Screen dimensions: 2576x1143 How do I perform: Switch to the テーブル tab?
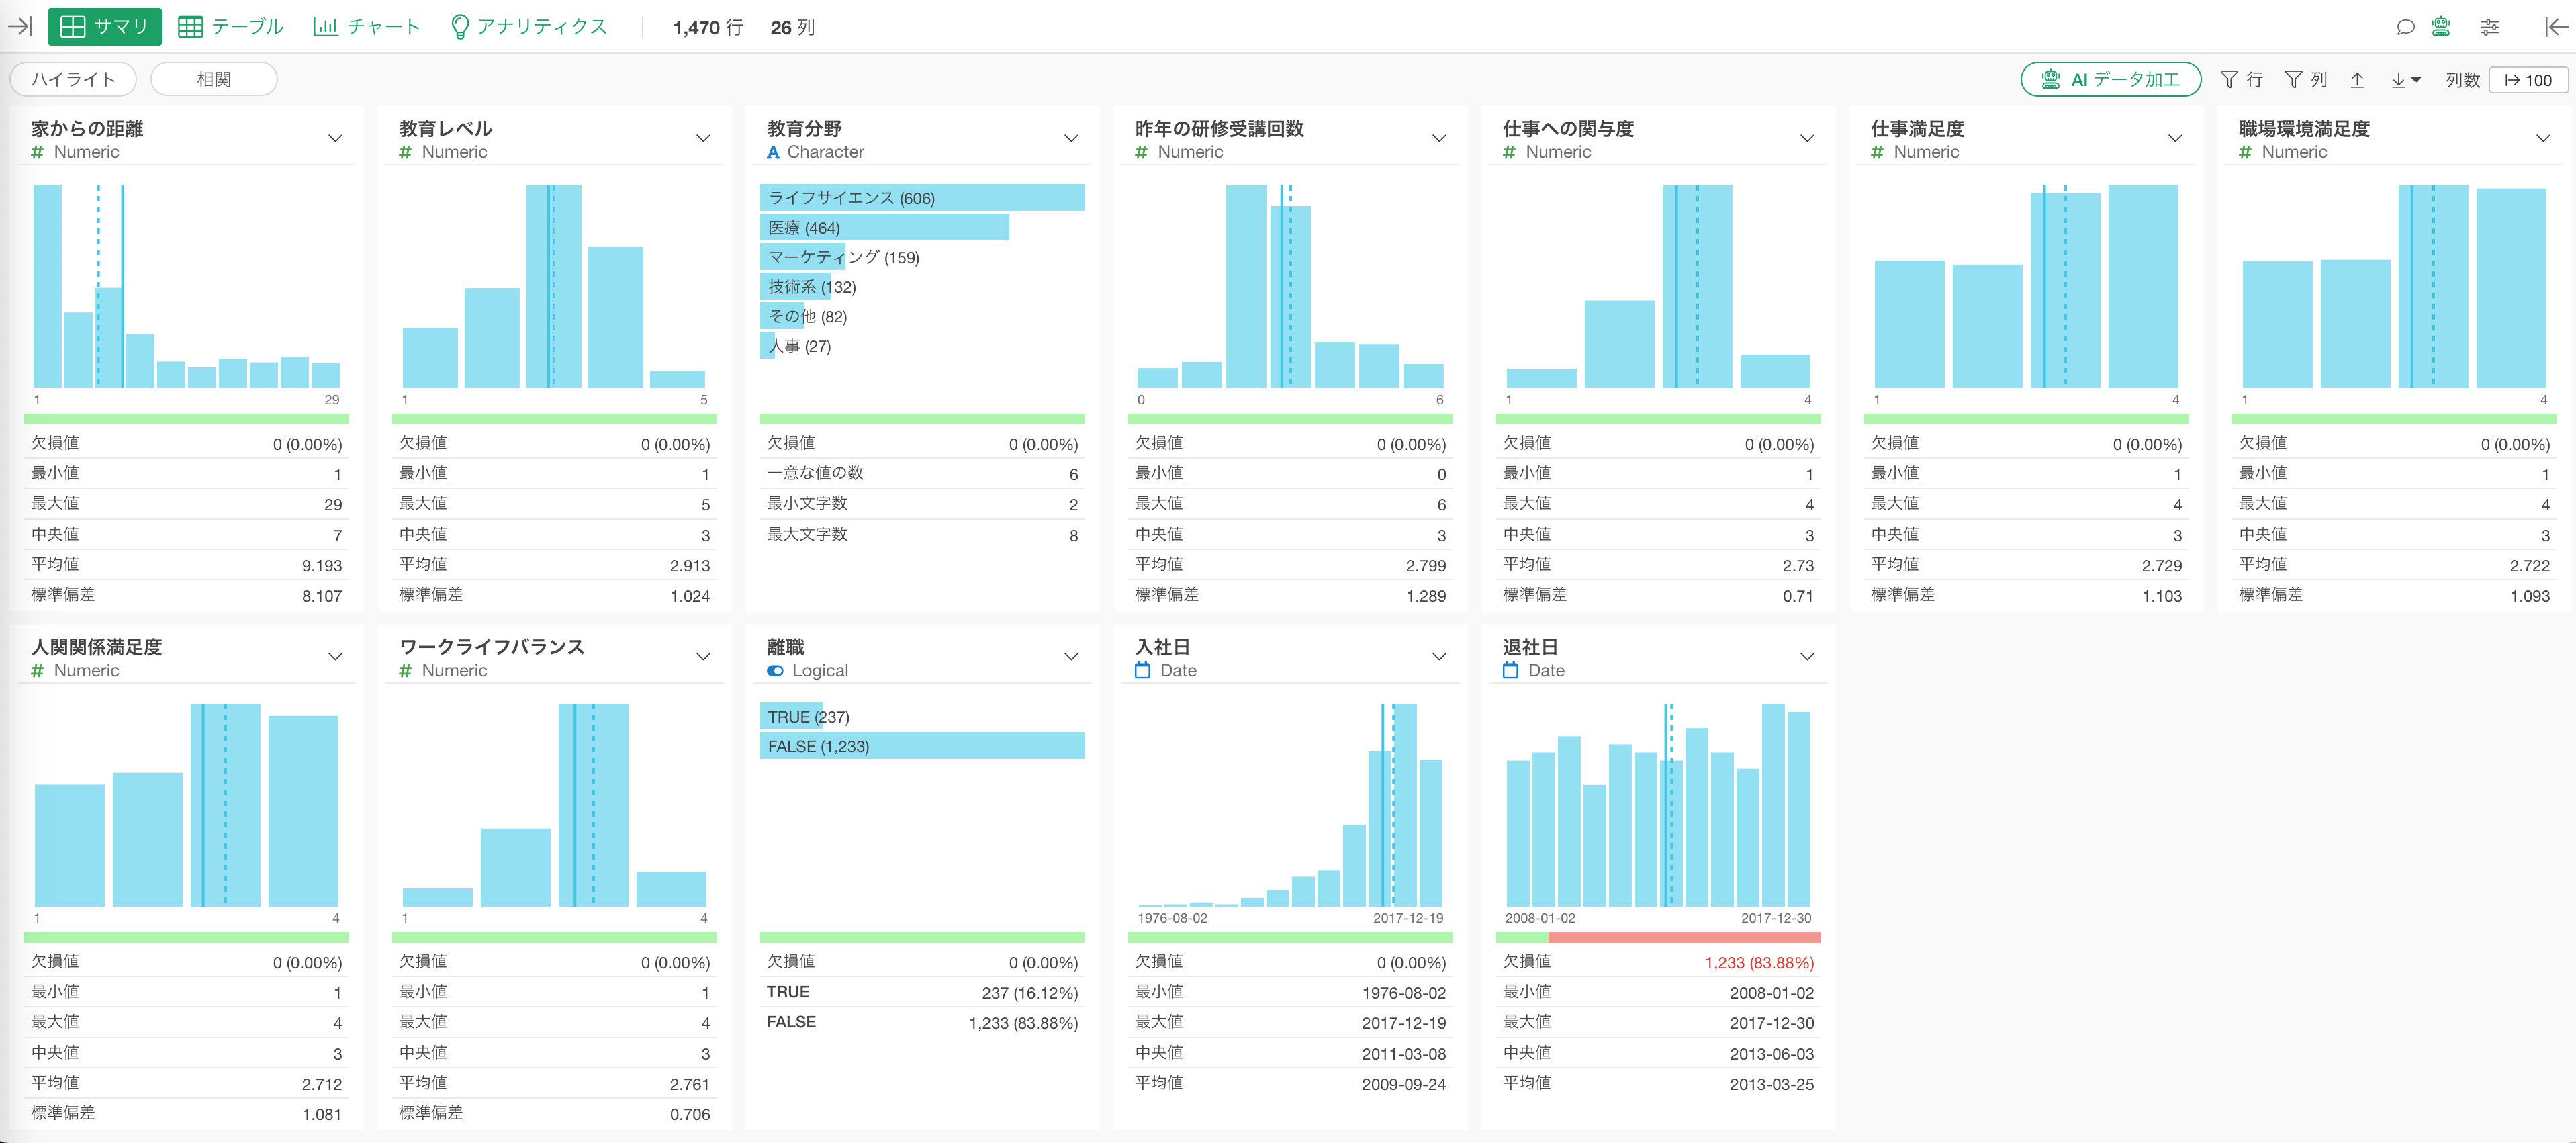click(x=231, y=27)
